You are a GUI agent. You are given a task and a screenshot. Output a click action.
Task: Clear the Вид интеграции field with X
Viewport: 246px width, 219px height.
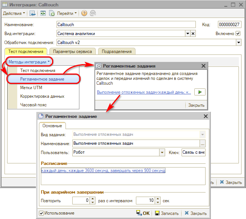(193, 34)
